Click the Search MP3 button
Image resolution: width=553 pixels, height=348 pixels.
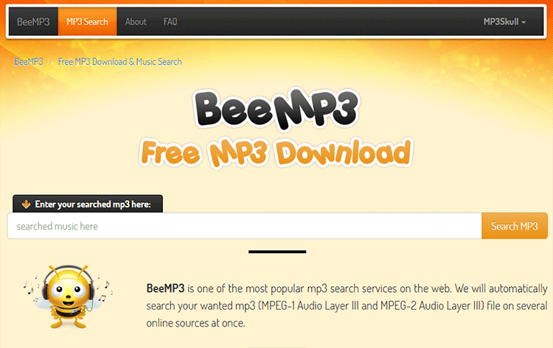pos(515,226)
